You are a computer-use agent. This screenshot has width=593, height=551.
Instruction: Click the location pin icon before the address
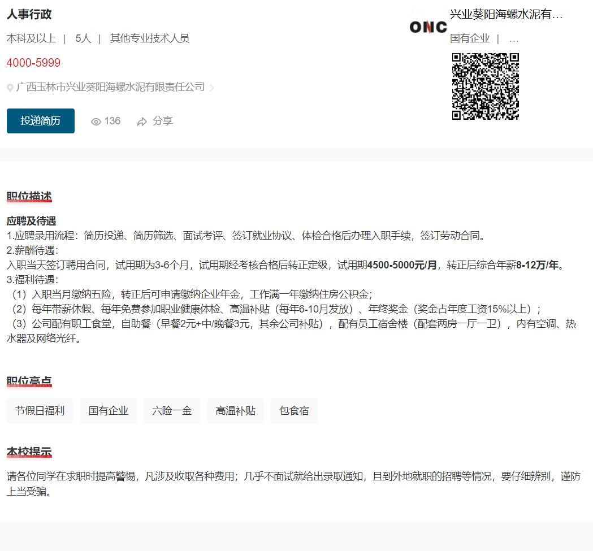[10, 88]
